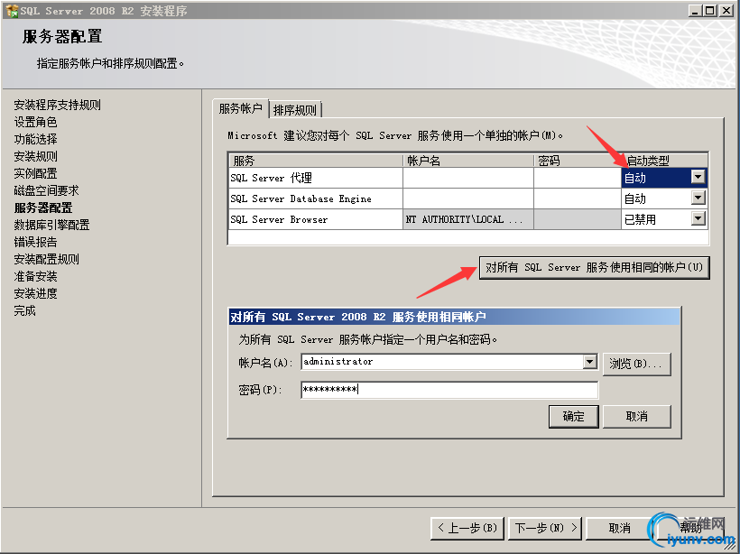The image size is (740, 554).
Task: Expand the 帐户名 combo box arrow
Action: tap(589, 362)
